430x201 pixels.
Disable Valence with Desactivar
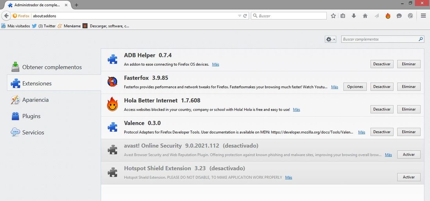click(x=382, y=132)
